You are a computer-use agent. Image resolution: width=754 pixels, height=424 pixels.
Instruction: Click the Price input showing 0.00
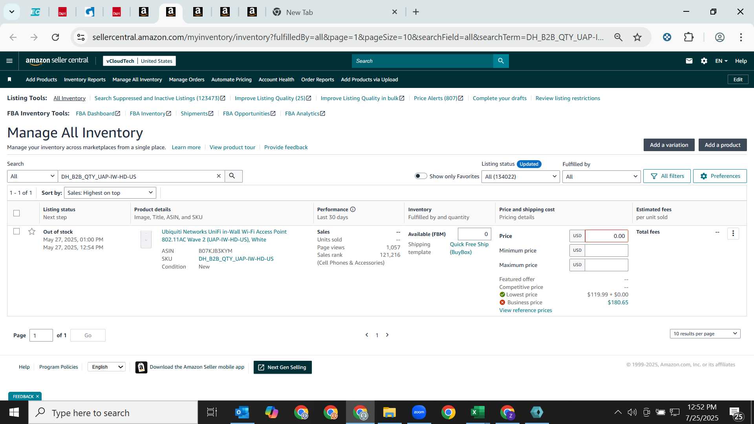click(x=606, y=236)
